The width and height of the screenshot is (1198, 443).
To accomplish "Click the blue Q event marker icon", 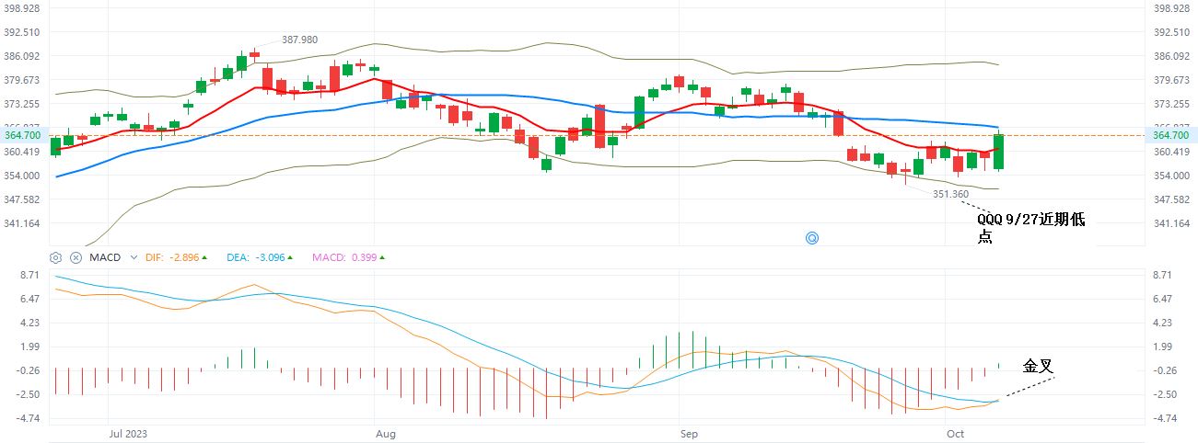I will (813, 237).
